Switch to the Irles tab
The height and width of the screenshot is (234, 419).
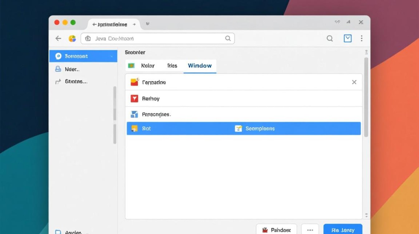pos(172,66)
